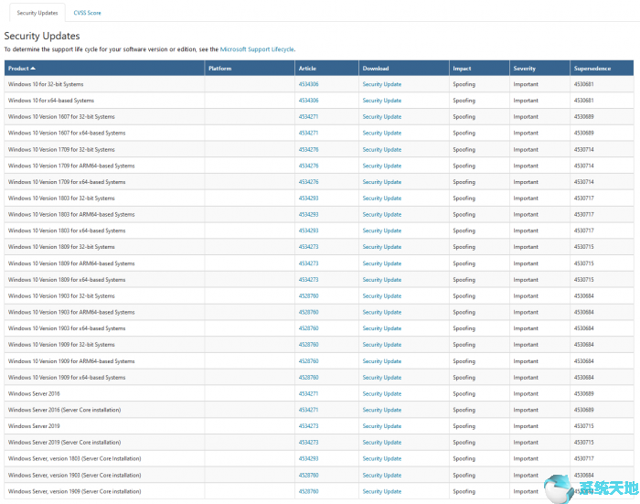Select product text 'Windows 10 Version 1607 for 32-bit Systems'
This screenshot has height=504, width=640.
(x=61, y=117)
